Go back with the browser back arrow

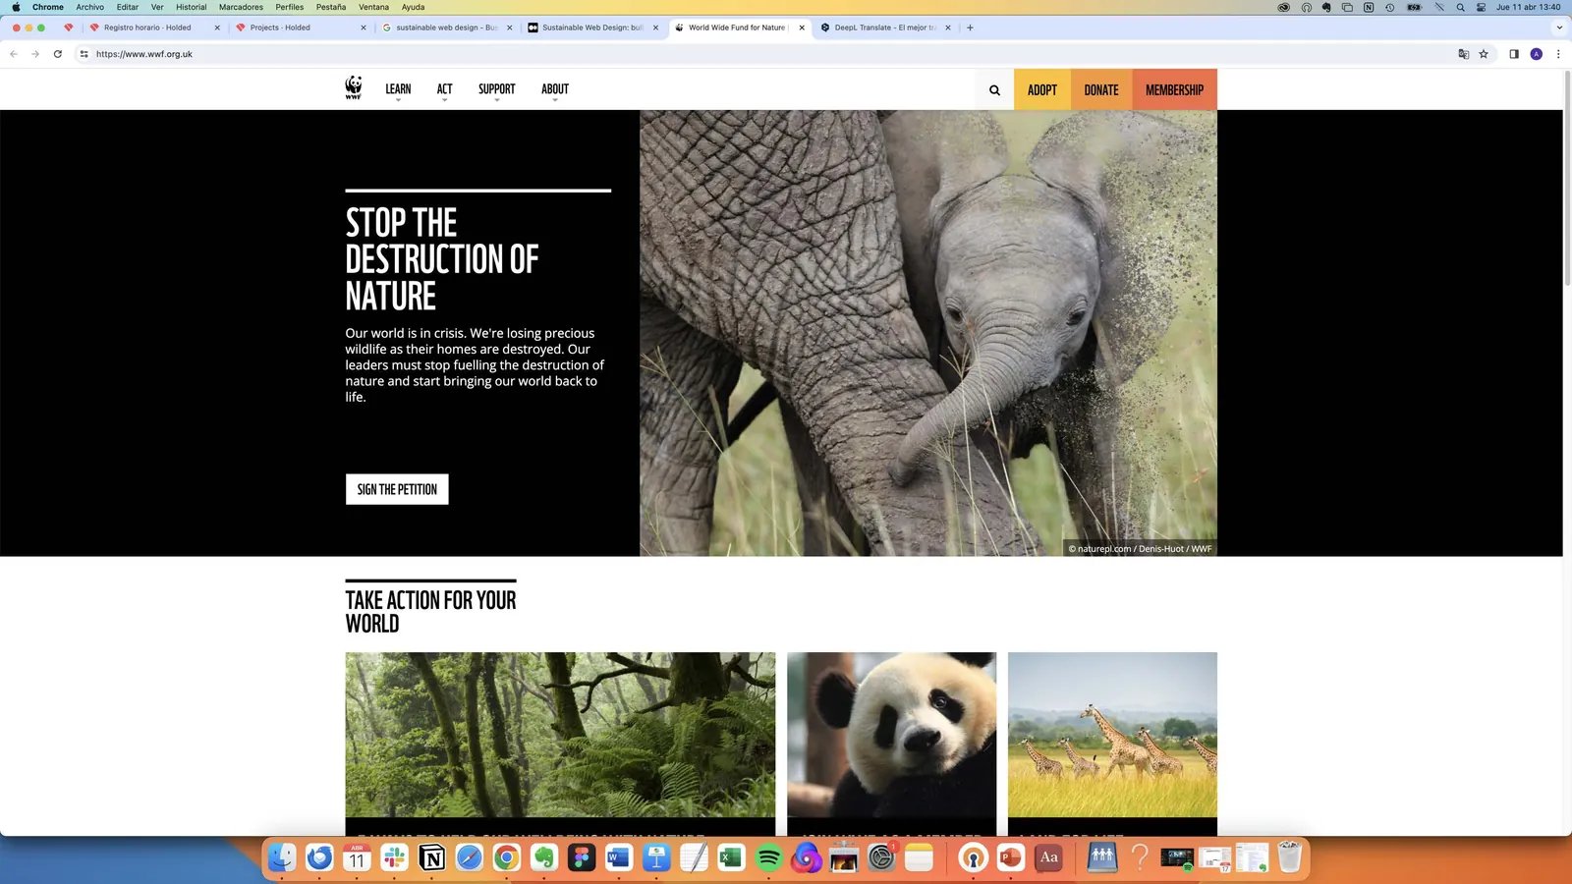pyautogui.click(x=14, y=54)
